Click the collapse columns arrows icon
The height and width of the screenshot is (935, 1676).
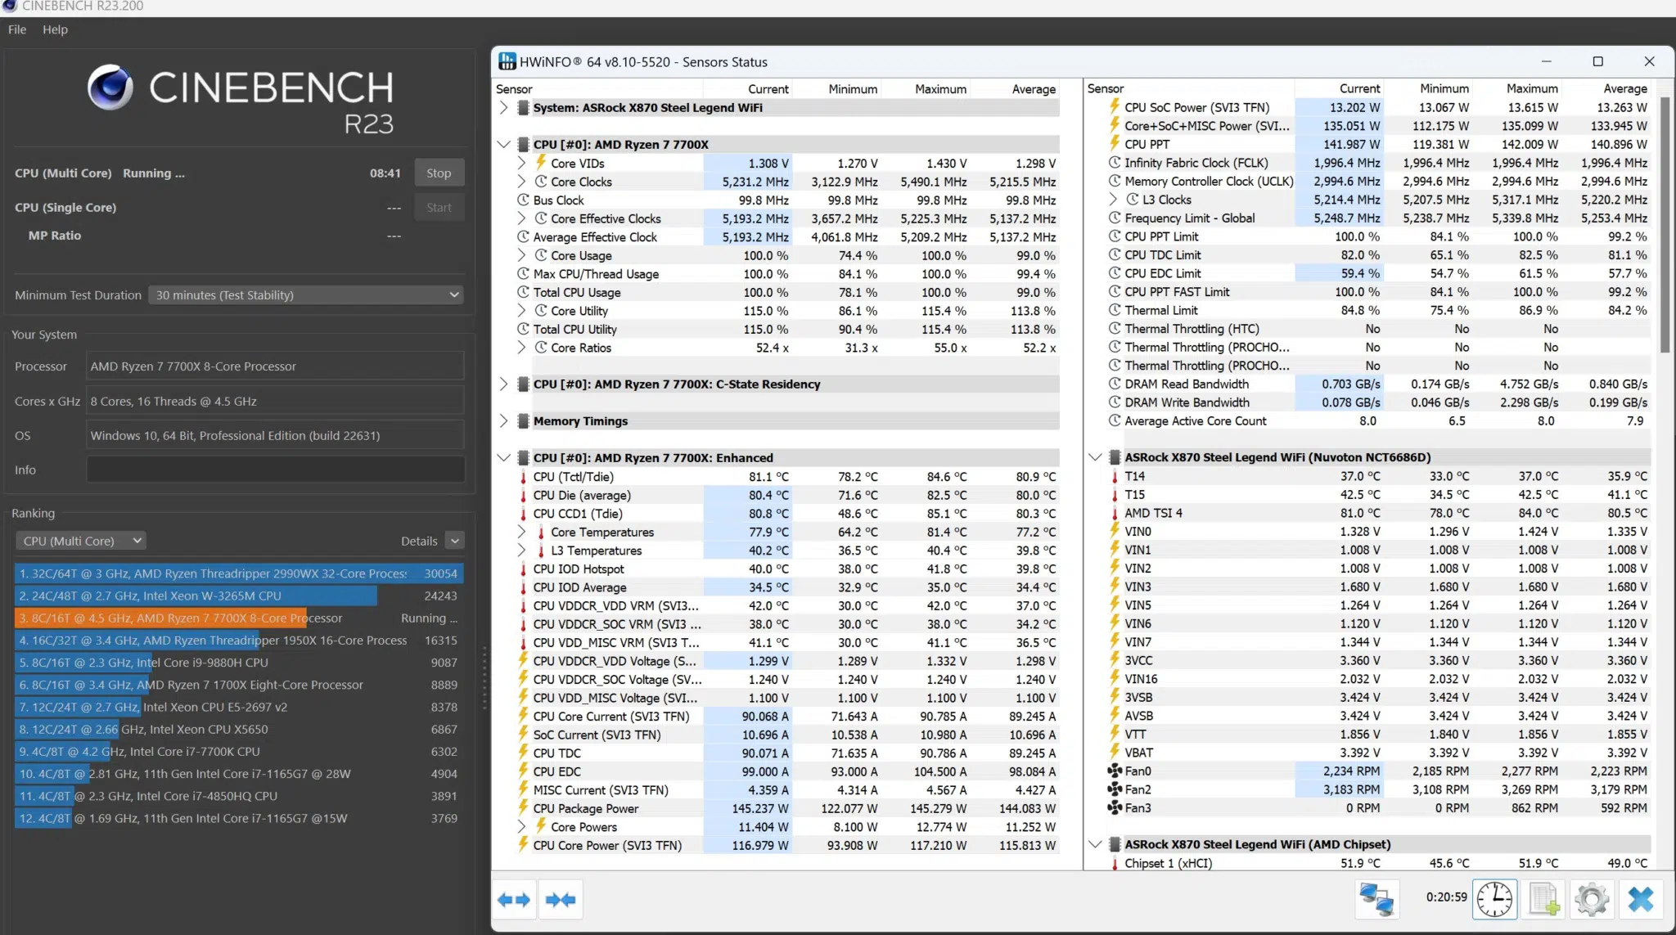click(561, 900)
